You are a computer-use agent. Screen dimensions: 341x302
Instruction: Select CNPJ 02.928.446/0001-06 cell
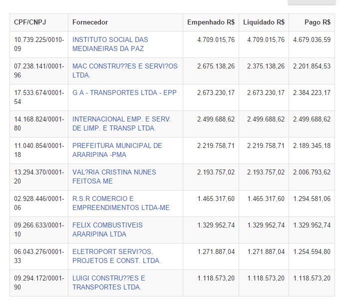coord(39,203)
